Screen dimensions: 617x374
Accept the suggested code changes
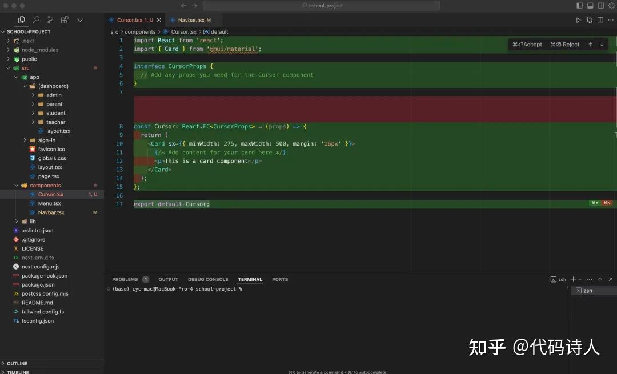(526, 44)
